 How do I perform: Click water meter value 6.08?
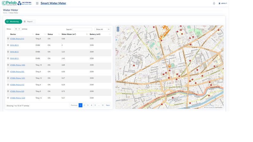click(63, 72)
